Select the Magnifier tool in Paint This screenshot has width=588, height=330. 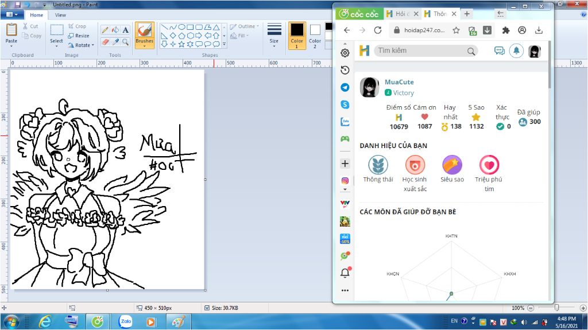click(x=126, y=42)
